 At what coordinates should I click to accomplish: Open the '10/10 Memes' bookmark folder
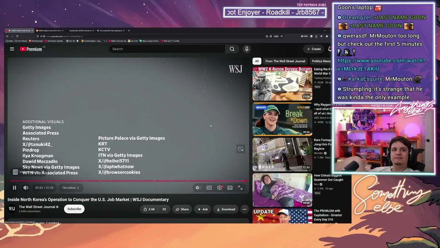pos(22,41)
